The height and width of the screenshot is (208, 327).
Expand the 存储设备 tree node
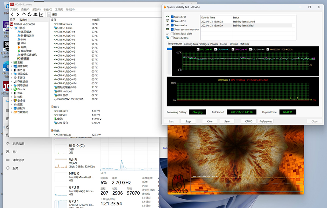coord(11,81)
